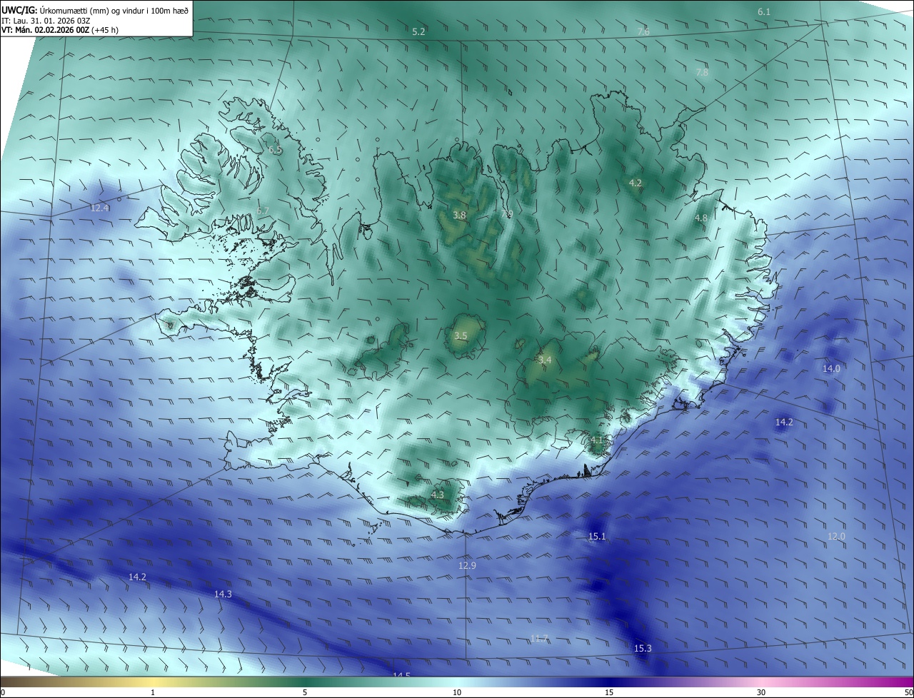Click the legend tick label 5

tap(305, 692)
